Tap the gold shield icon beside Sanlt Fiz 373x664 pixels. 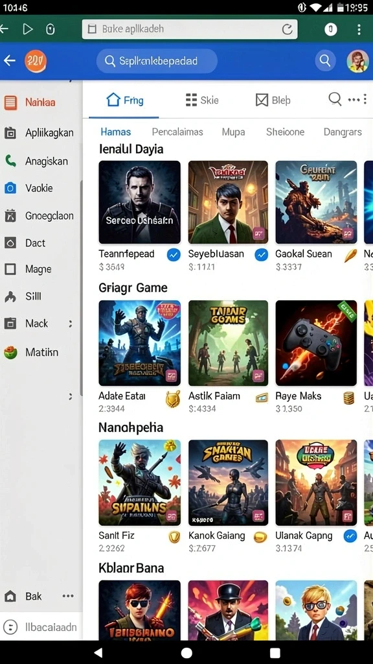pyautogui.click(x=174, y=537)
